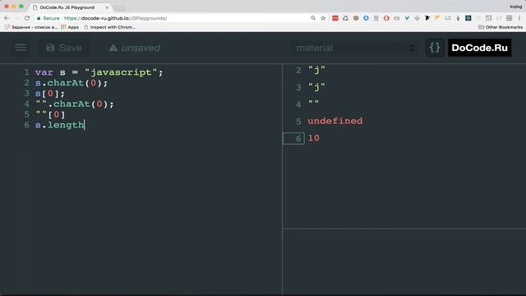Open the Apps bookmark shortcut
The image size is (526, 296).
click(70, 27)
